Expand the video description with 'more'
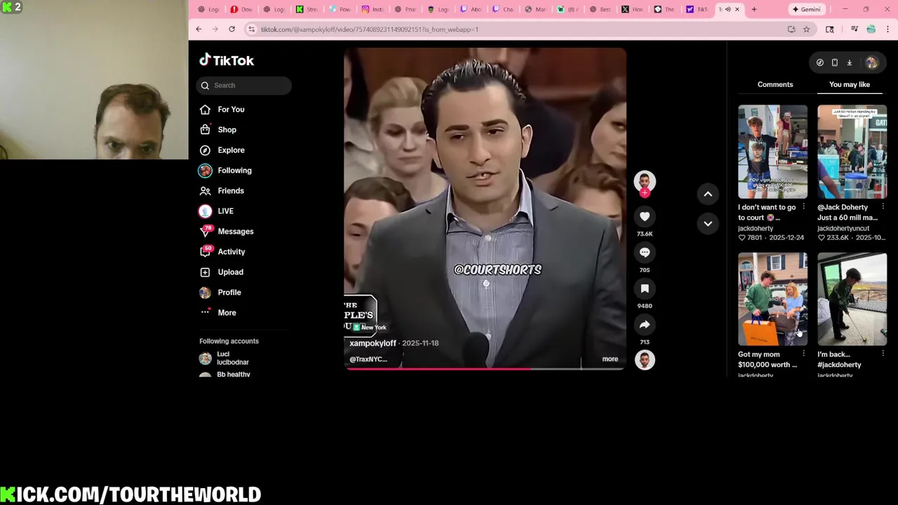This screenshot has width=898, height=505. click(610, 359)
